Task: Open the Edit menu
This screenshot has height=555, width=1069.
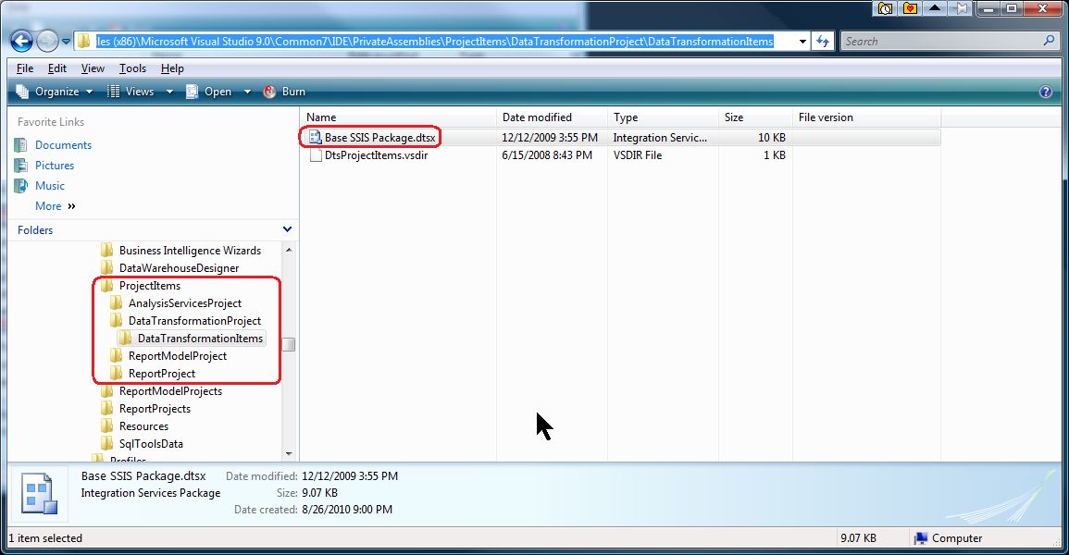Action: click(57, 68)
